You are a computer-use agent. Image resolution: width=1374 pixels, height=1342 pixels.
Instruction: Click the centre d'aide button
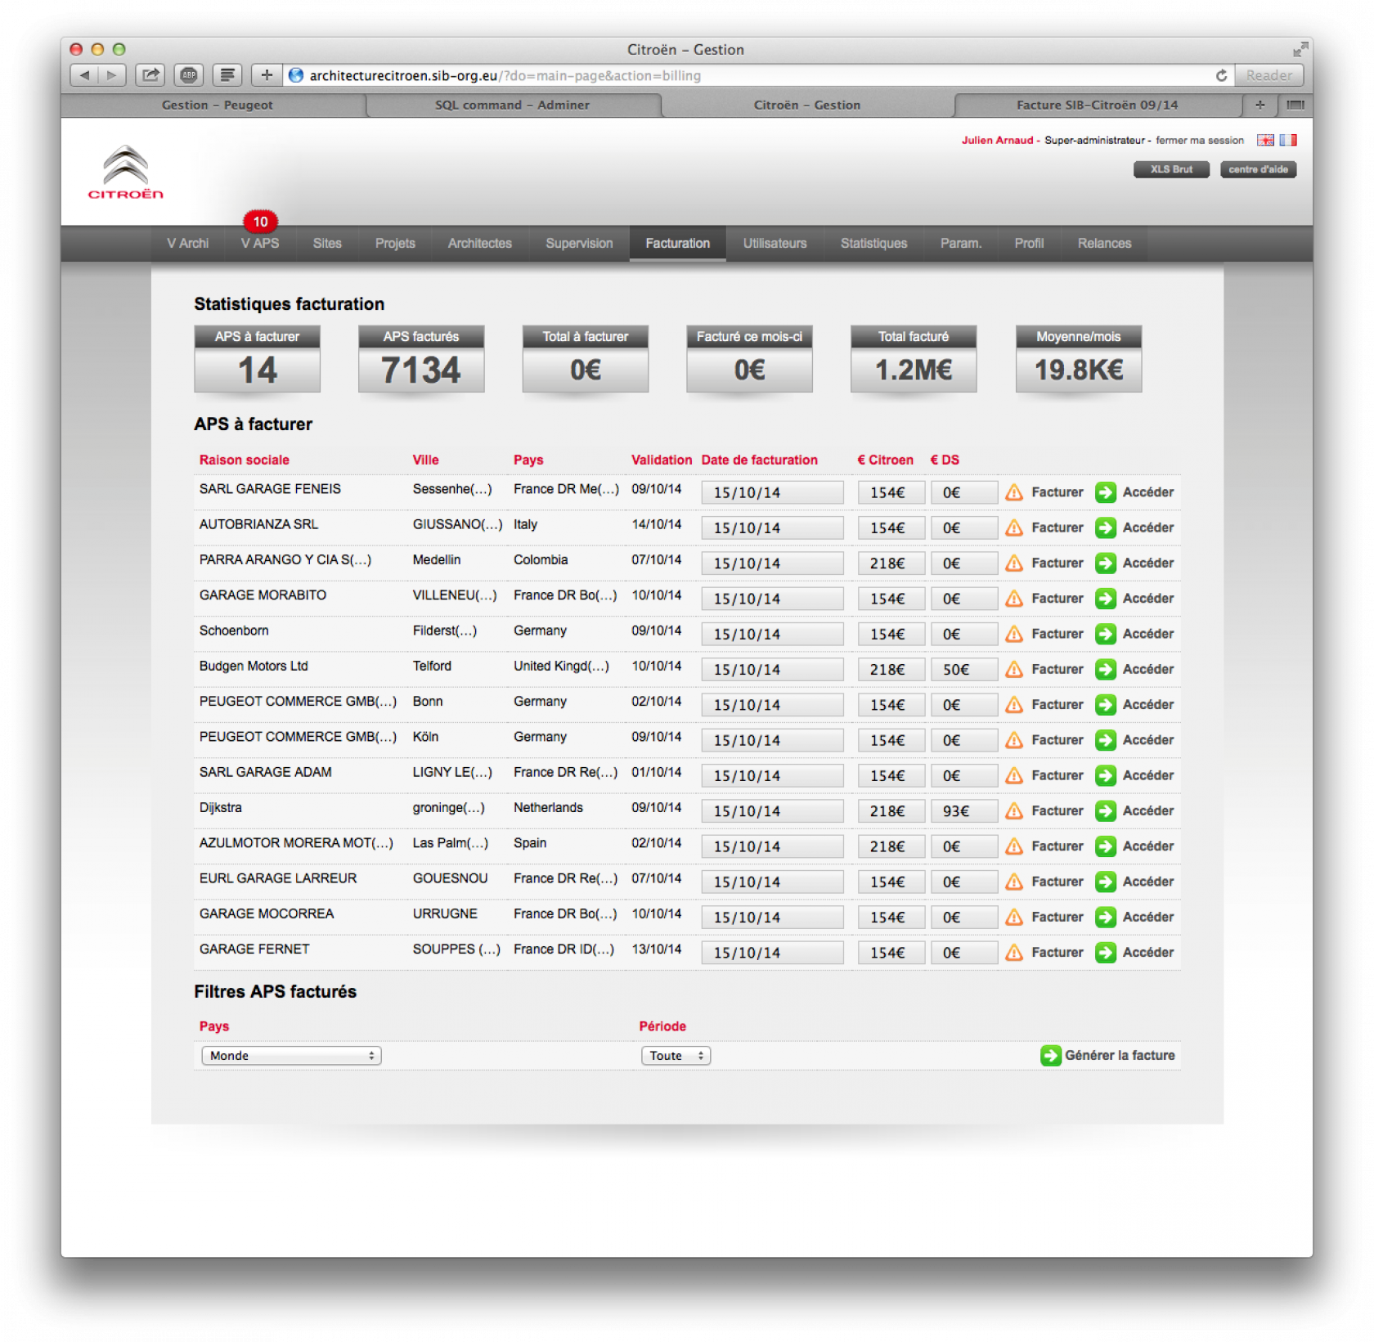[1258, 169]
